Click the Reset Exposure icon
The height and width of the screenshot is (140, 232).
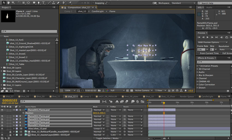click(185, 91)
